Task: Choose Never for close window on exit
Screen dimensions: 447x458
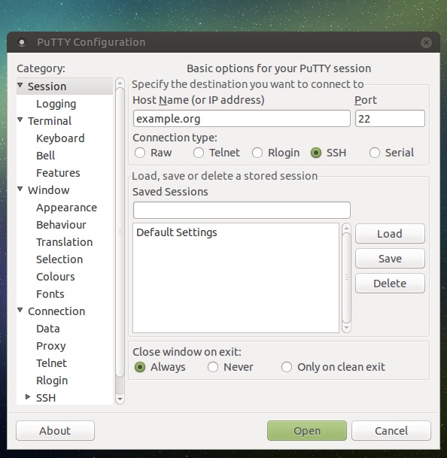Action: click(x=213, y=367)
